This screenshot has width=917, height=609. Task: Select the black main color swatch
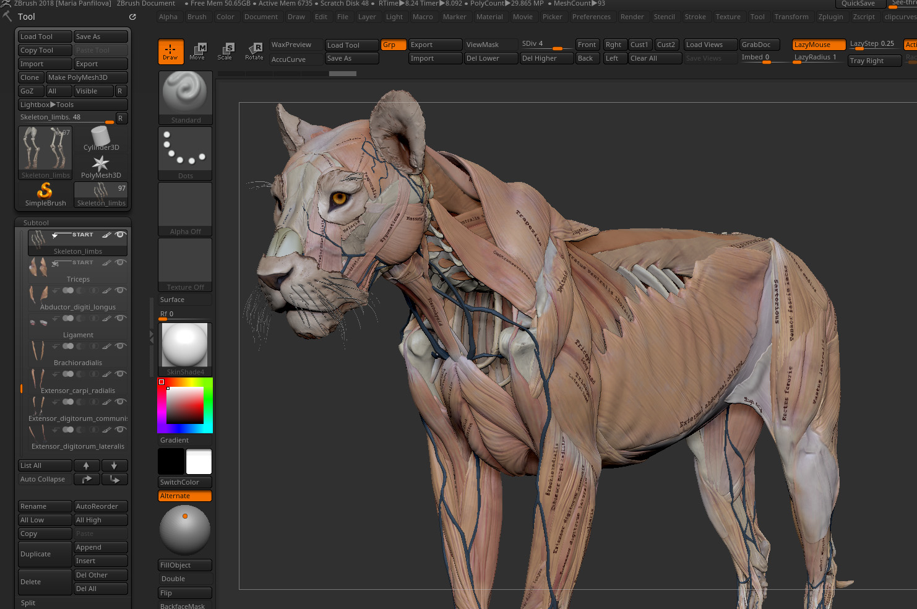171,461
